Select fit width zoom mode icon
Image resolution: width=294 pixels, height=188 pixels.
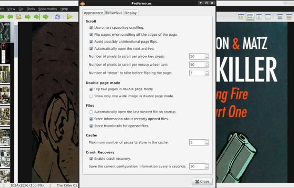pyautogui.click(x=250, y=17)
